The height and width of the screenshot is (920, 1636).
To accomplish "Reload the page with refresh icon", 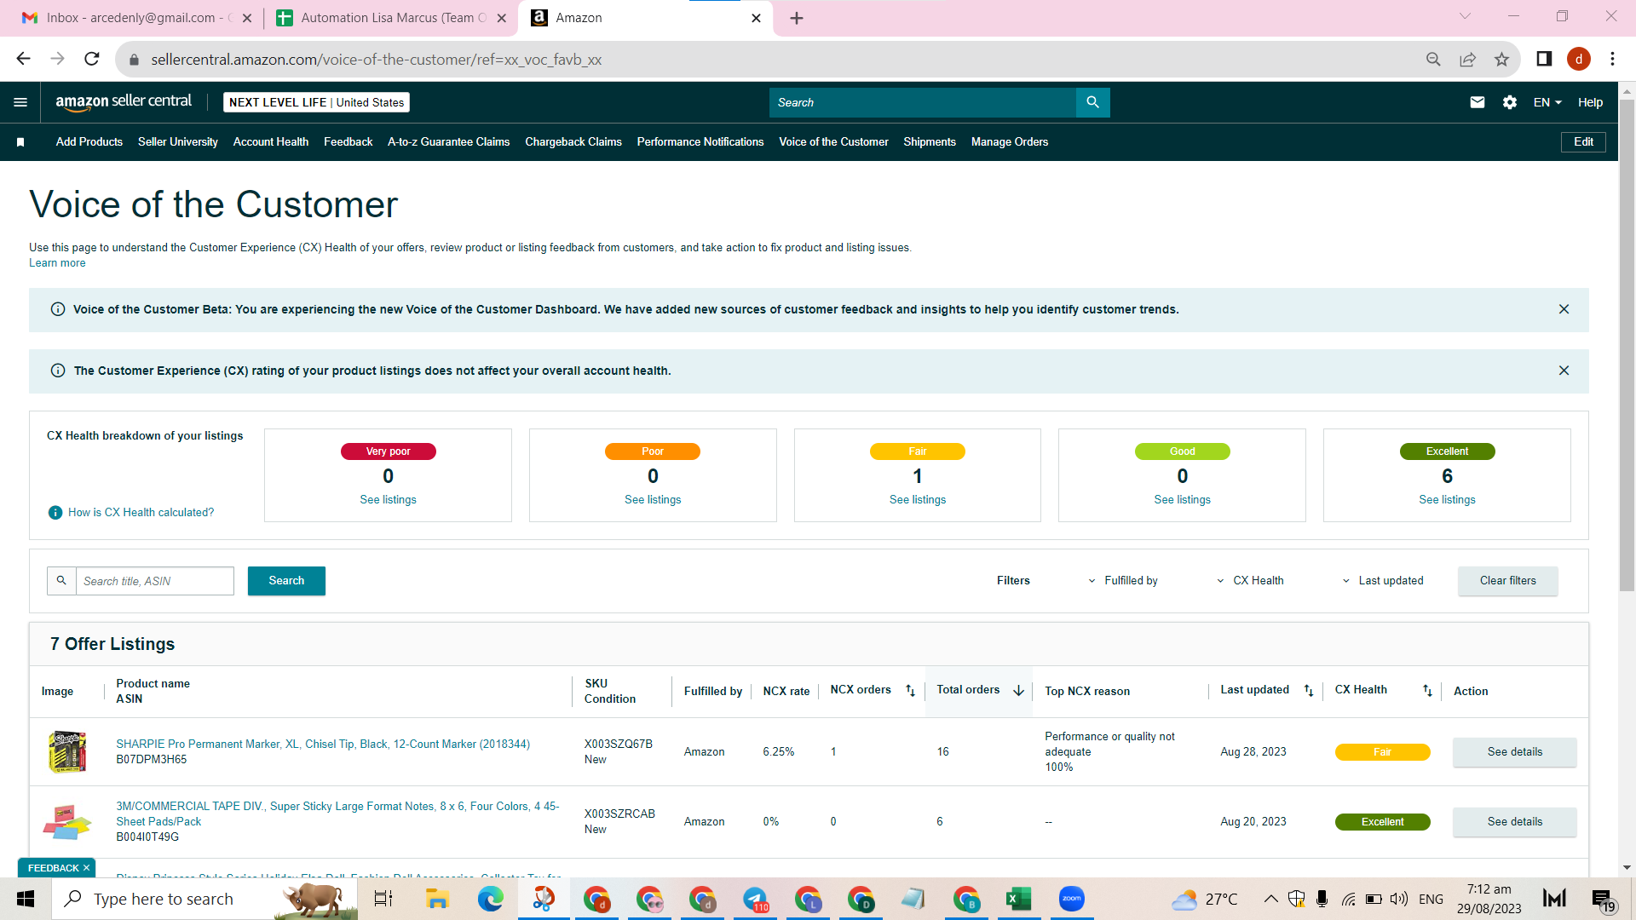I will 92,59.
